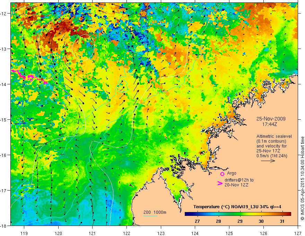The width and height of the screenshot is (305, 236).
Task: Click the text '0.5m/s (1kt 24h)'
Action: pos(272,156)
